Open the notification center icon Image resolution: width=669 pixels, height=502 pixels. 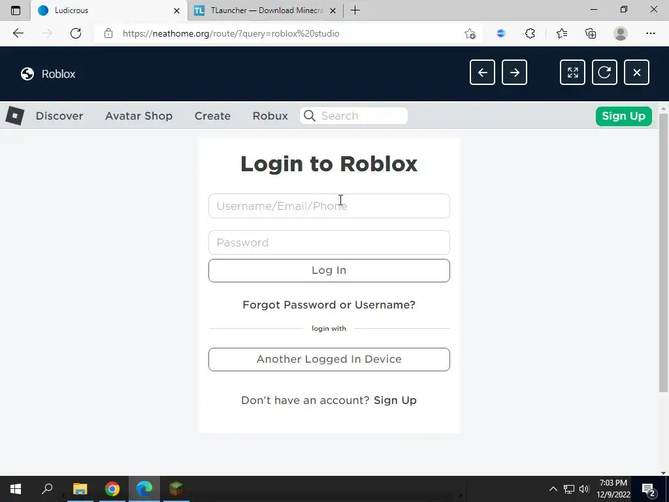pos(649,490)
